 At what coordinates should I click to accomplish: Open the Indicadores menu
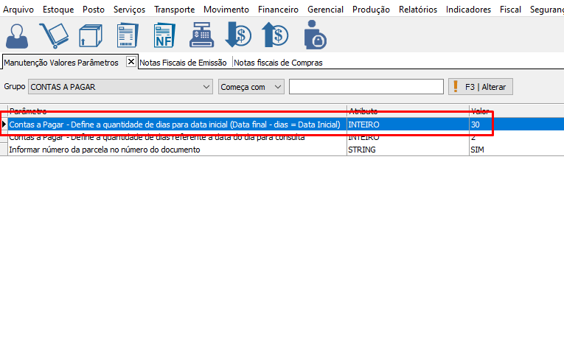click(x=468, y=10)
